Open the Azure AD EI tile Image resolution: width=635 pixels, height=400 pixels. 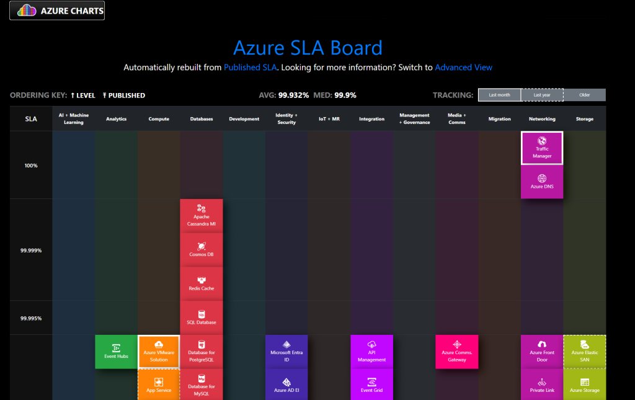tap(286, 384)
